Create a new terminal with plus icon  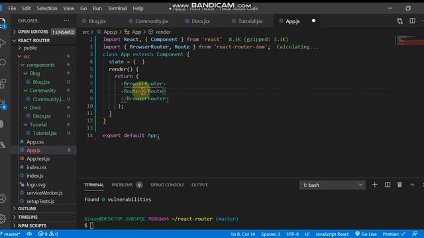pyautogui.click(x=375, y=185)
